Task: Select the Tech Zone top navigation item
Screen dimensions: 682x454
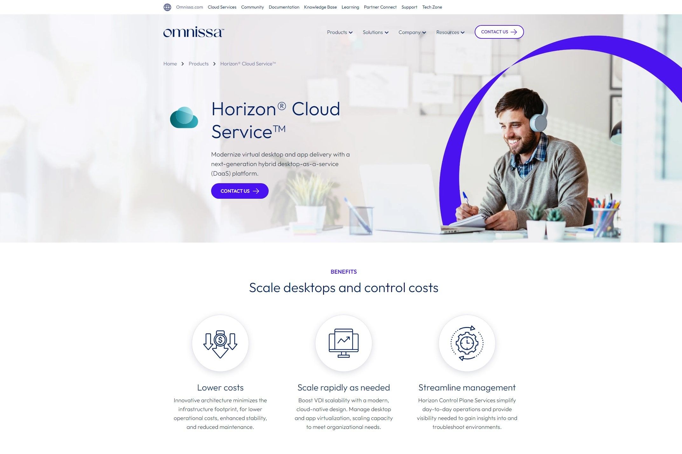Action: click(432, 7)
